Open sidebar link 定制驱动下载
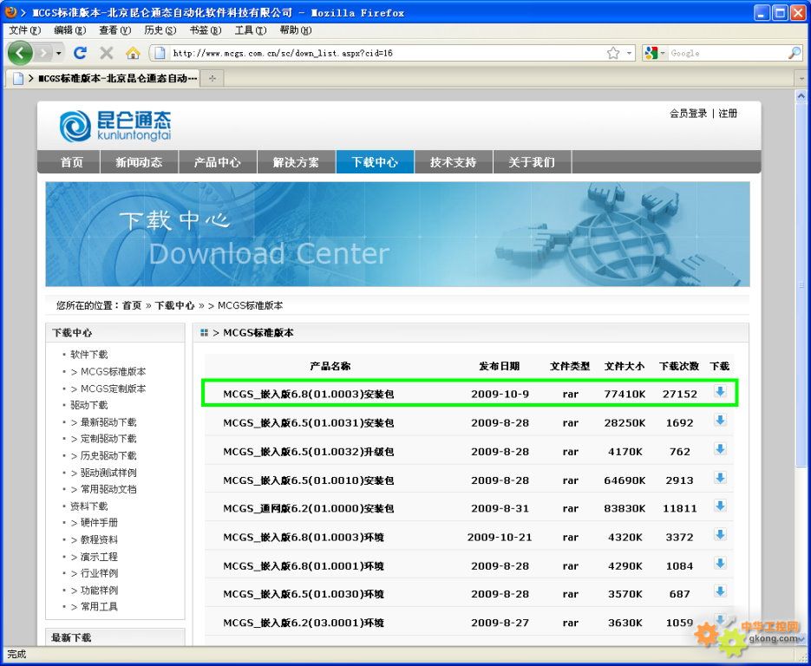 tap(108, 439)
